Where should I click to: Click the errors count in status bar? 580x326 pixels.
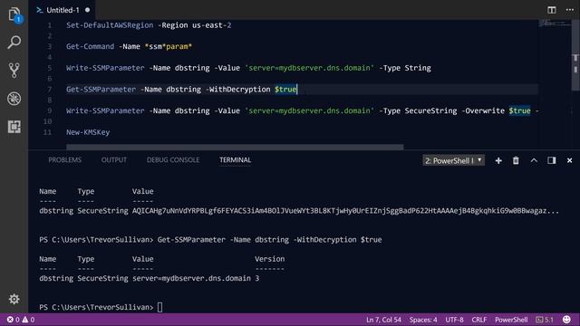pos(14,320)
